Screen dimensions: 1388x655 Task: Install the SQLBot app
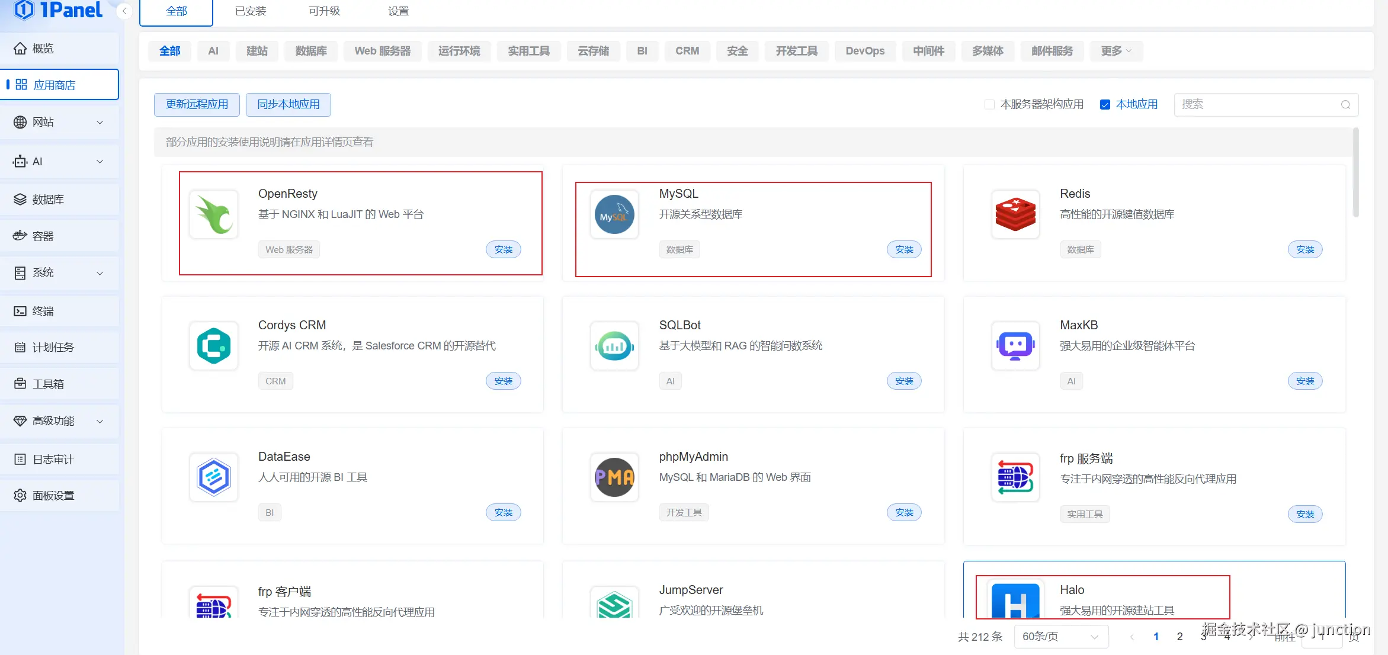coord(904,381)
